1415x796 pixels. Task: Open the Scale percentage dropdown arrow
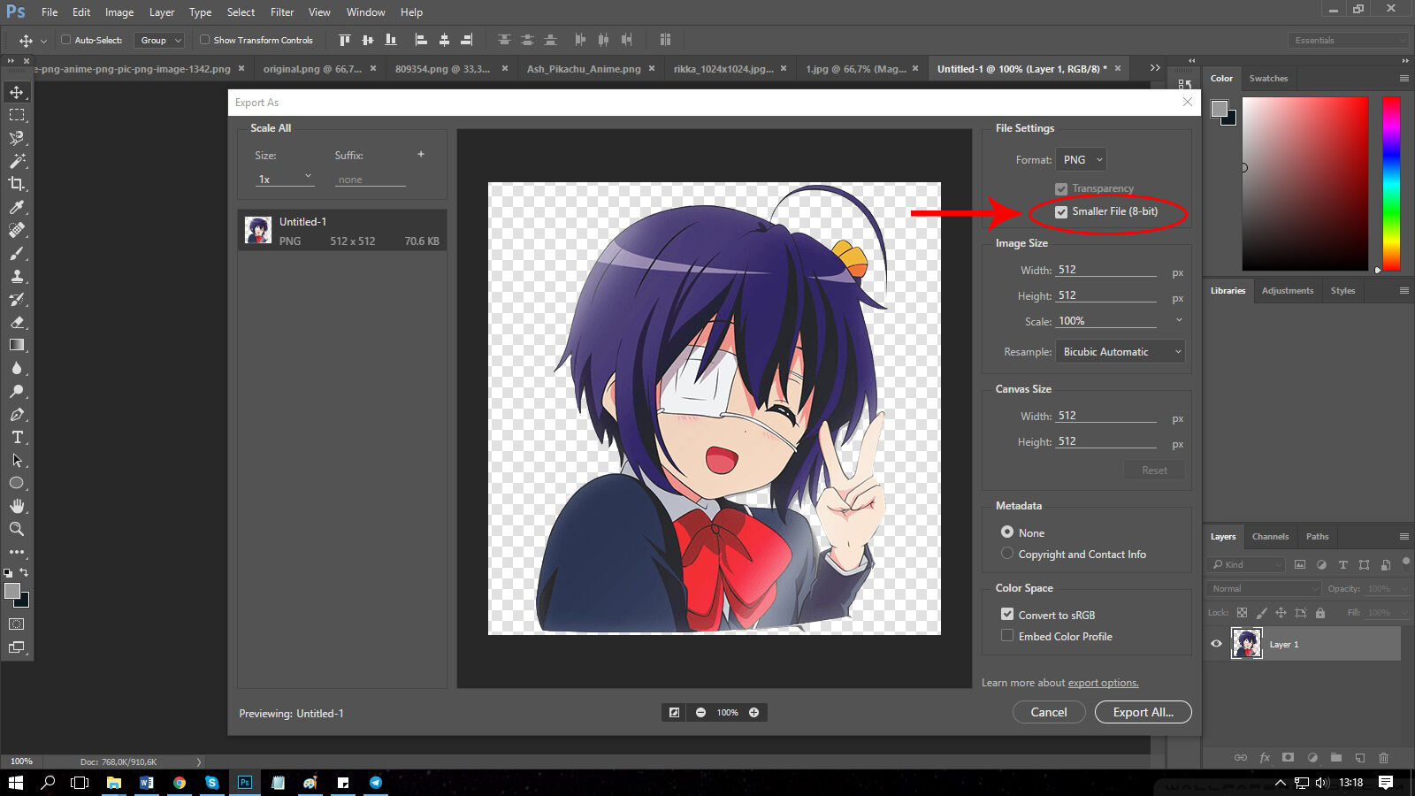(x=1179, y=320)
